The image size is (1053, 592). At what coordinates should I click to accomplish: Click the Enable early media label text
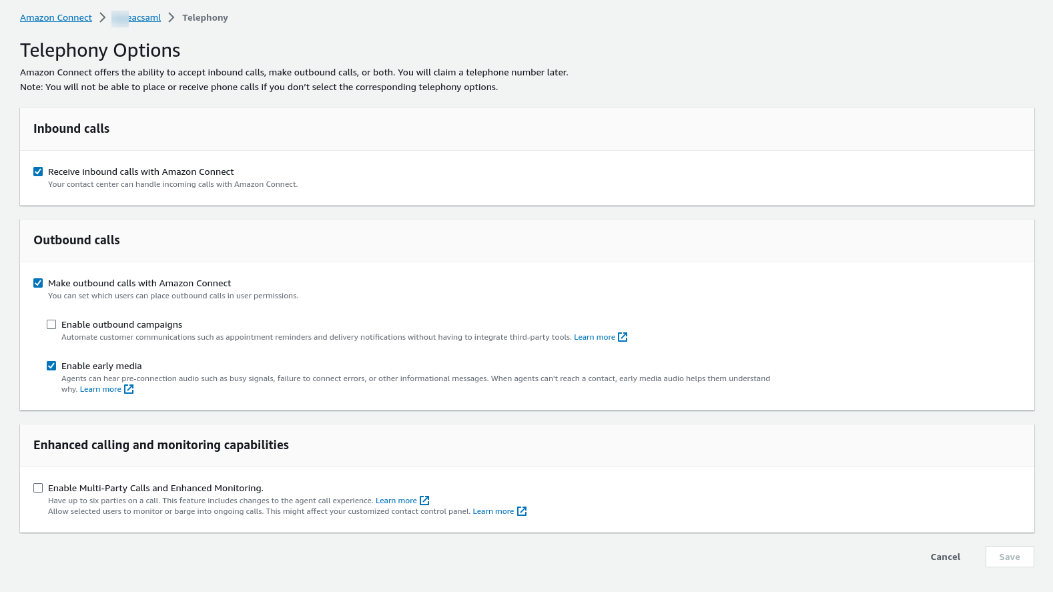[x=101, y=366]
